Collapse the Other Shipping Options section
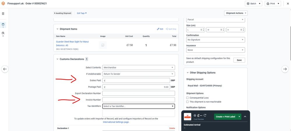This screenshot has height=131, width=291. point(188,73)
